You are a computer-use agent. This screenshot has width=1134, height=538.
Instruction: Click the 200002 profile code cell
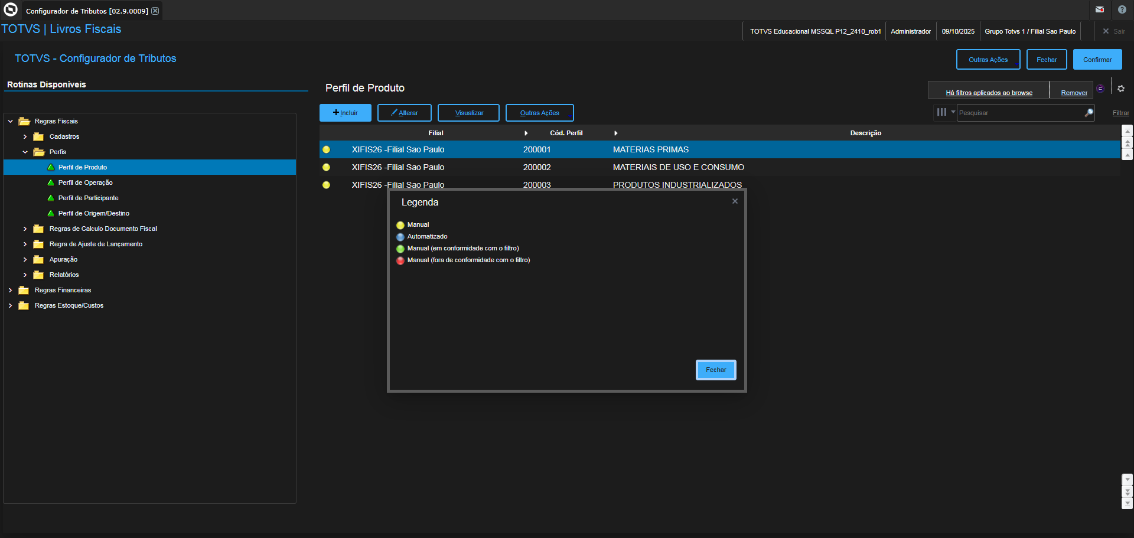[537, 167]
